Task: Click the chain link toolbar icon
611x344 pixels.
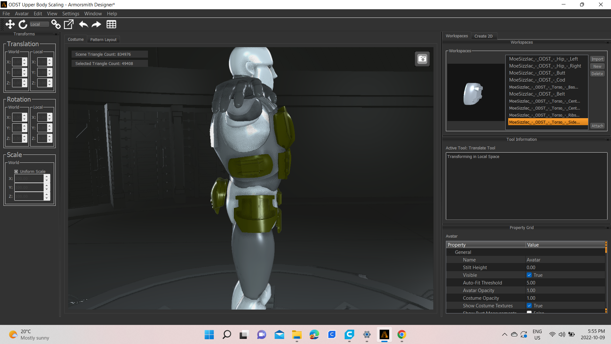Action: (56, 24)
